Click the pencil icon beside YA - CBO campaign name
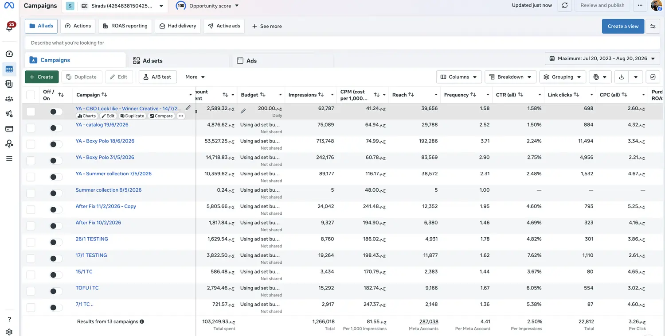This screenshot has height=336, width=665. [188, 108]
